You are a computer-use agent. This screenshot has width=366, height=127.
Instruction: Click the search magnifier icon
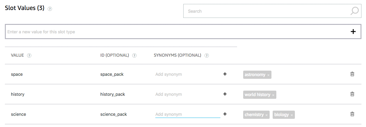pyautogui.click(x=354, y=11)
